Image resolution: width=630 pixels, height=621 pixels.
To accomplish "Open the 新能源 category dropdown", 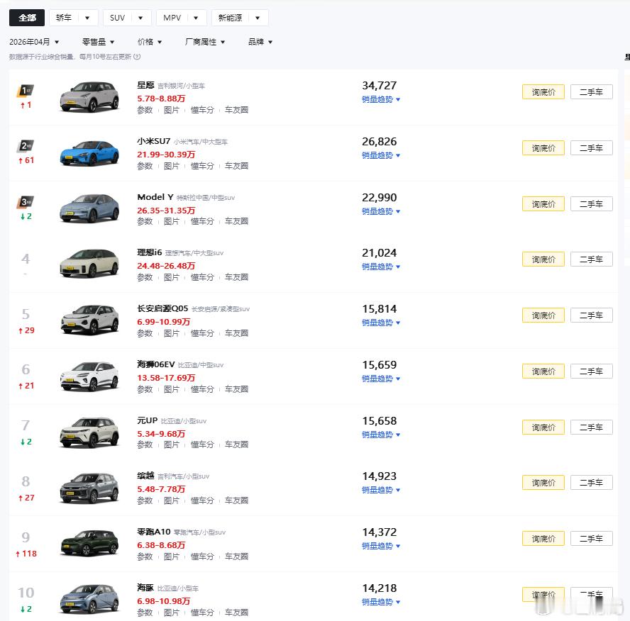I will click(x=240, y=18).
